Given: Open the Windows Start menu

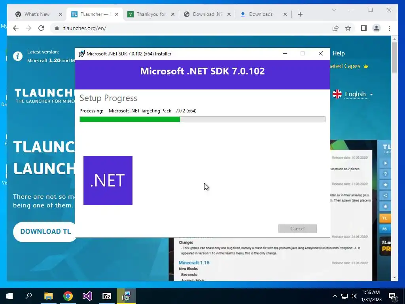Looking at the screenshot, I should [x=9, y=296].
